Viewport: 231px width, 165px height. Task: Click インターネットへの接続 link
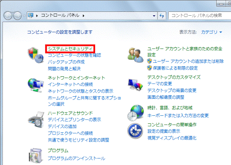70,84
